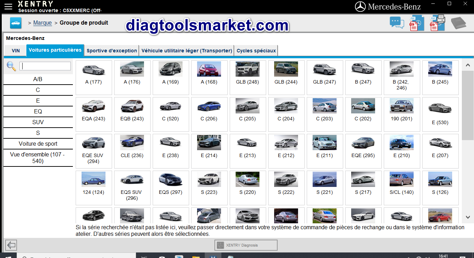Click the PDF print icon
The width and height of the screenshot is (474, 258).
(x=437, y=23)
